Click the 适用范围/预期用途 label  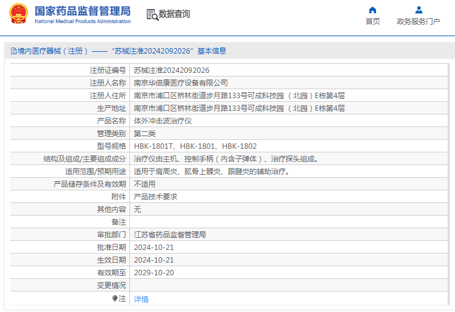pos(96,172)
